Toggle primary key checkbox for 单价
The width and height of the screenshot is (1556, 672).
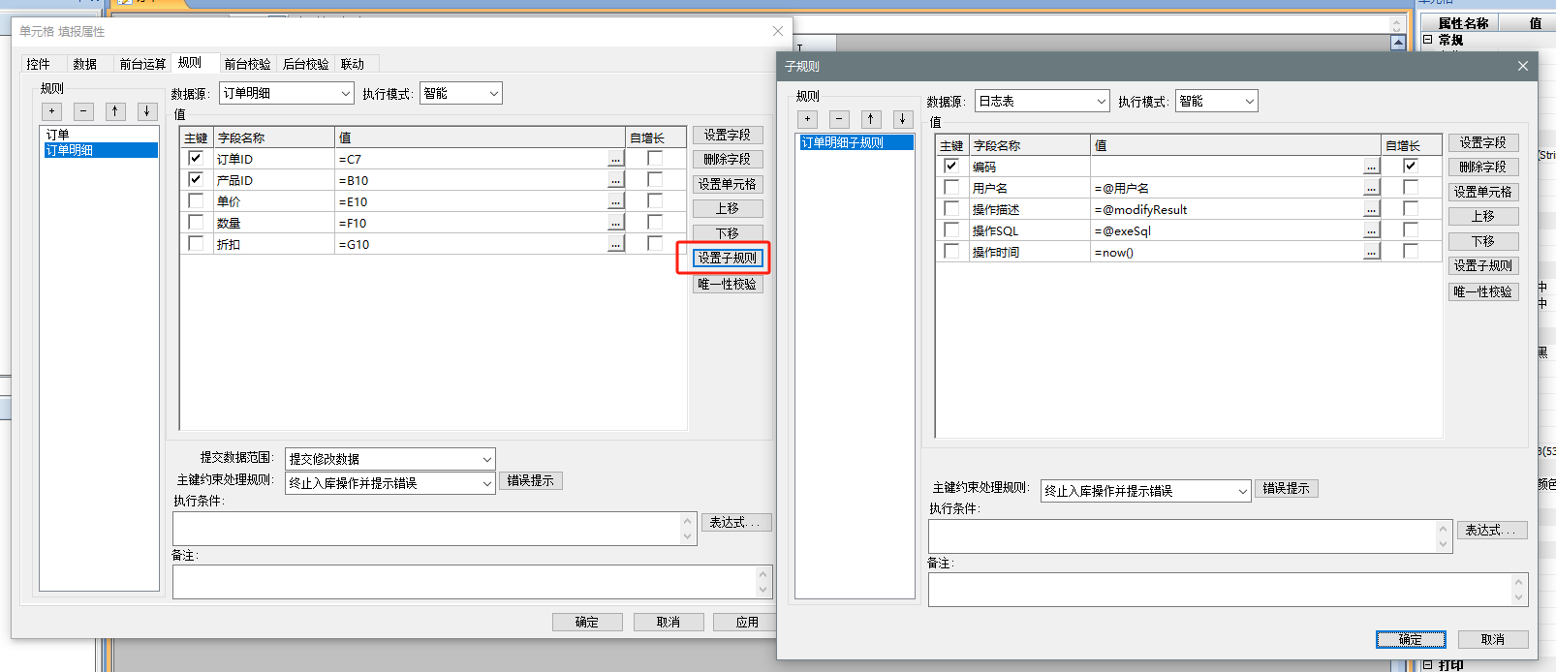196,201
